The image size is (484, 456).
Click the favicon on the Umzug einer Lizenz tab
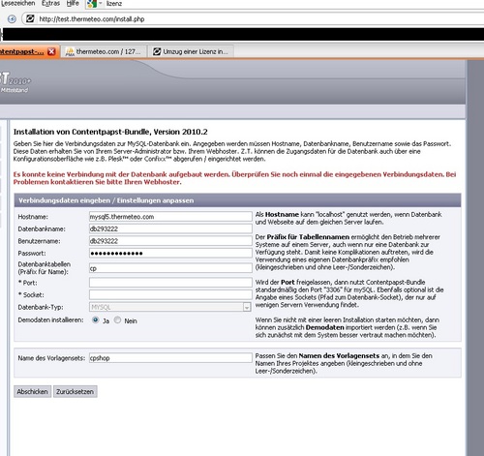click(x=157, y=51)
